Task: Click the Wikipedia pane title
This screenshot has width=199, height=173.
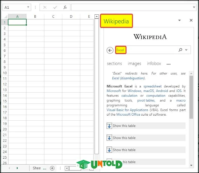Action: click(x=116, y=21)
